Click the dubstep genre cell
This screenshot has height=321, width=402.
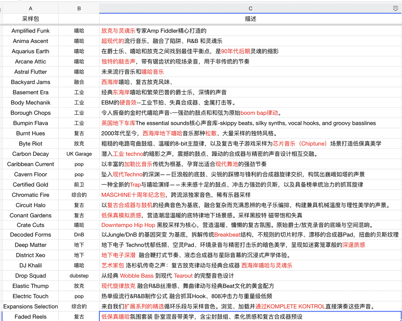coord(79,276)
